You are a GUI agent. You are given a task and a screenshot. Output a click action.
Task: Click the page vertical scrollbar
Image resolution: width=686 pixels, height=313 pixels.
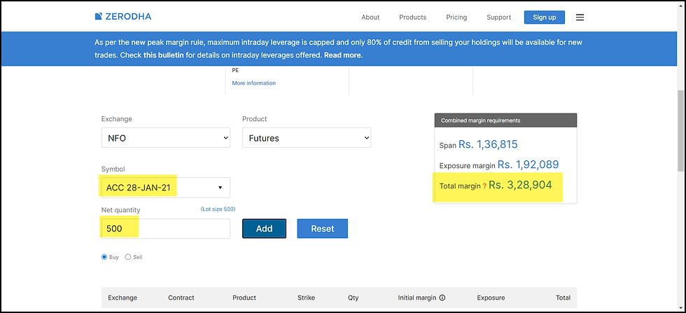coord(680,132)
